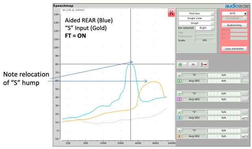Image resolution: width=252 pixels, height=149 pixels.
Task: Click the RECD field
Action: click(x=239, y=30)
